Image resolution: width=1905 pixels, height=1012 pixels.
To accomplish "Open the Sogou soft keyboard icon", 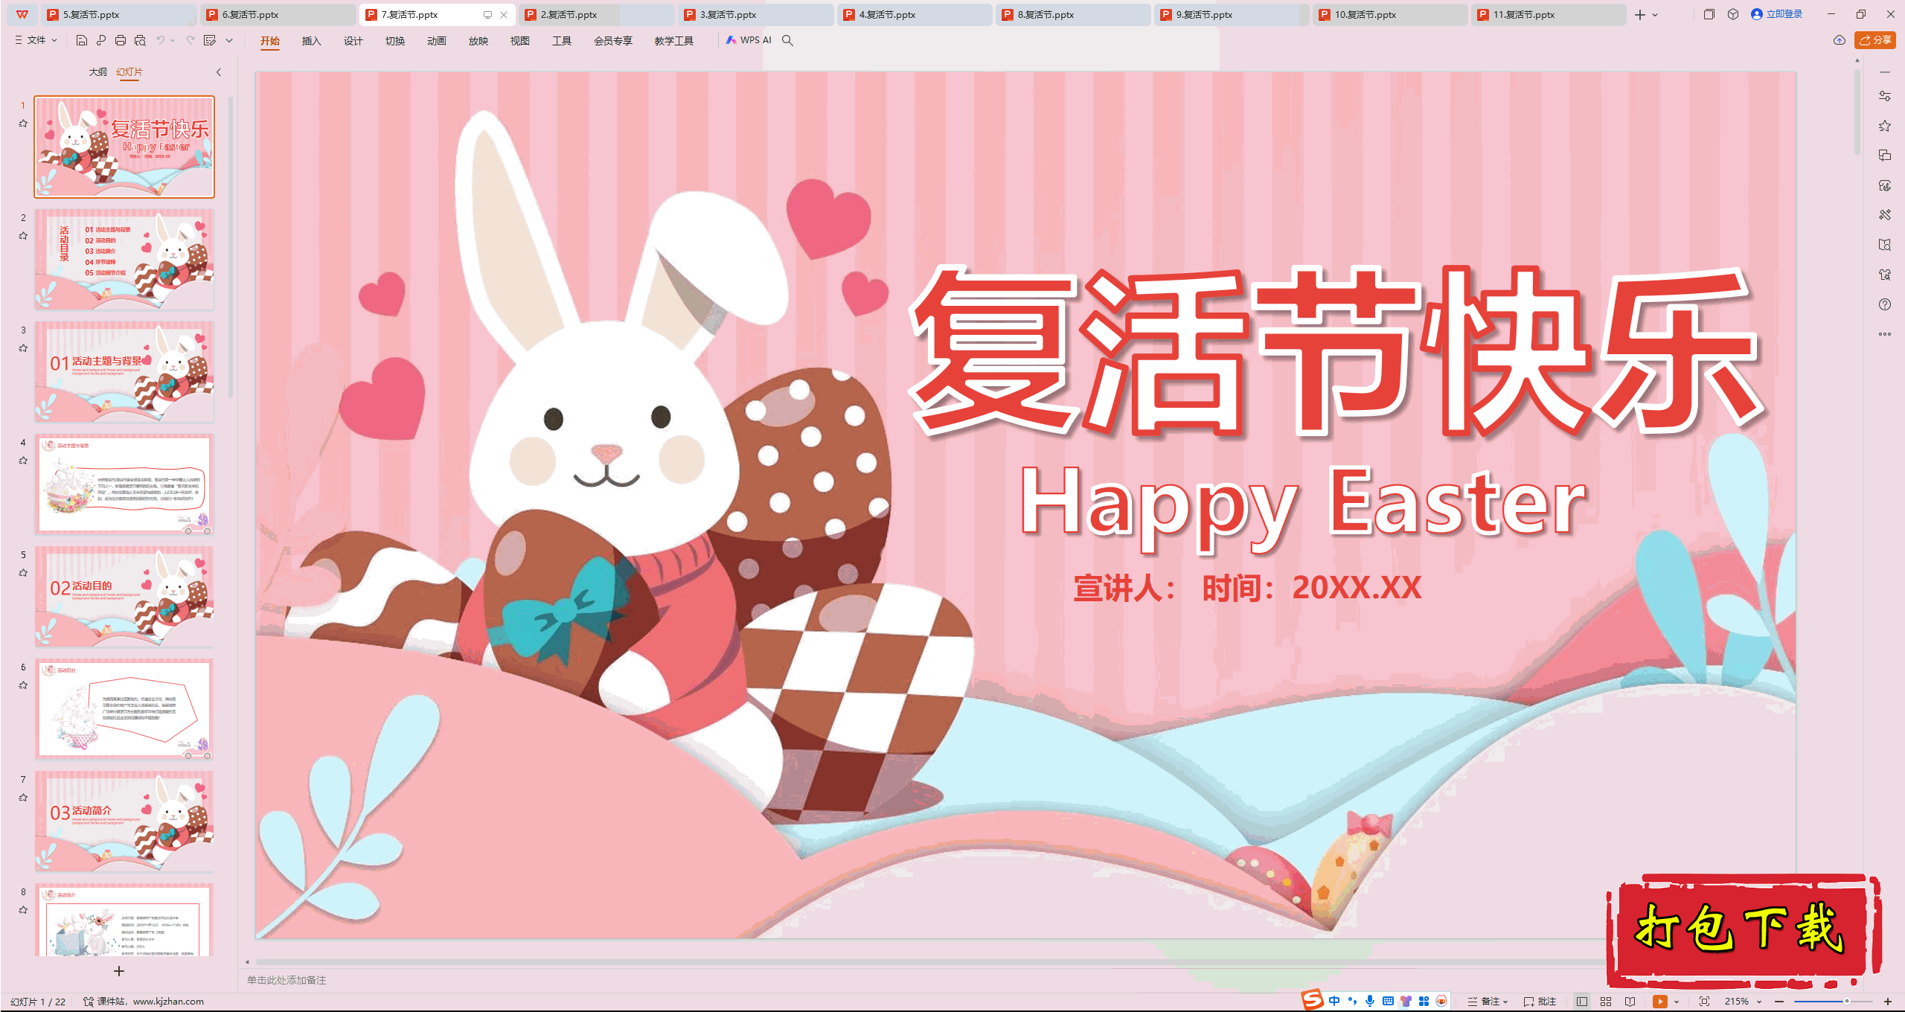I will coord(1388,1001).
